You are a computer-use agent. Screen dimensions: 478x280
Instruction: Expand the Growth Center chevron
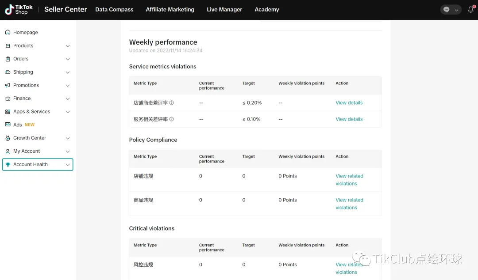point(68,138)
